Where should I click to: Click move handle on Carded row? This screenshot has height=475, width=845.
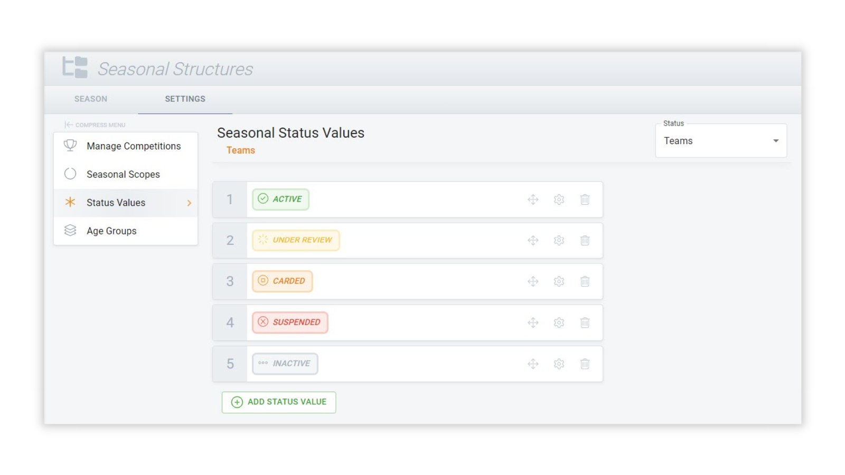(x=533, y=281)
